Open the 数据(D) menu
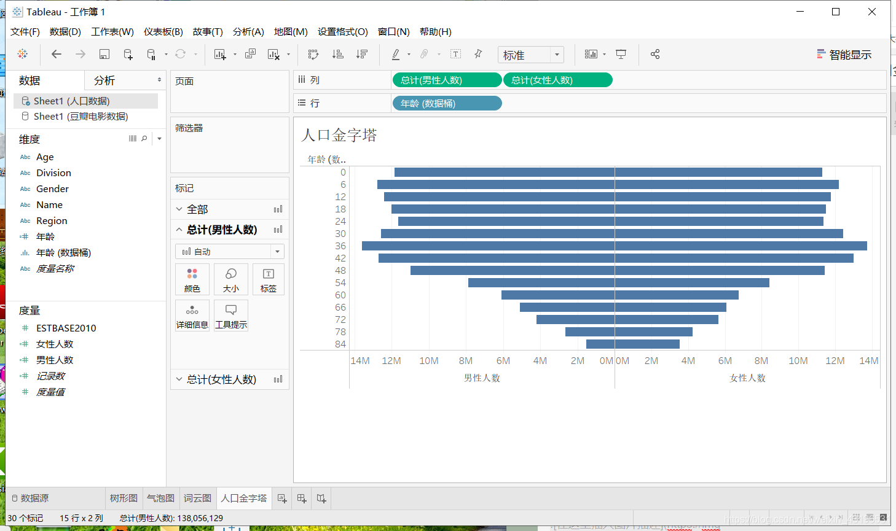896x531 pixels. click(x=65, y=31)
